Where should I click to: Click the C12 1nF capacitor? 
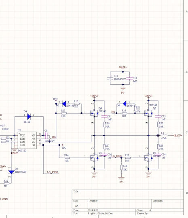[129, 79]
